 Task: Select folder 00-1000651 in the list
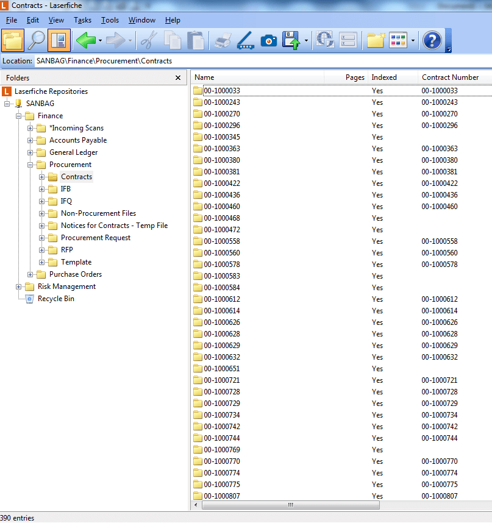coord(222,369)
